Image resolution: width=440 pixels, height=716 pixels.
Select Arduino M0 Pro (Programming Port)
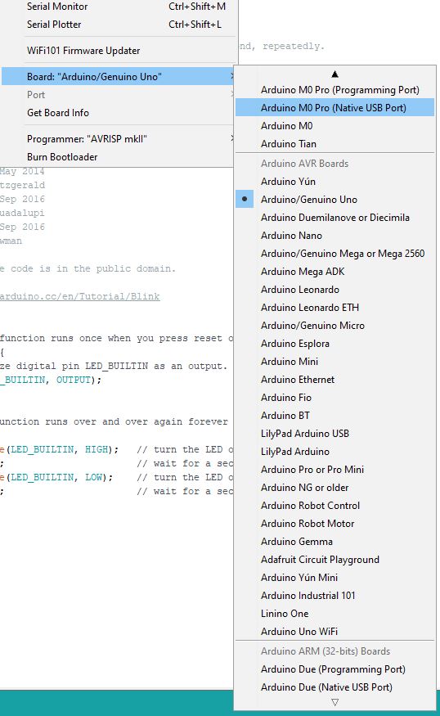click(334, 89)
